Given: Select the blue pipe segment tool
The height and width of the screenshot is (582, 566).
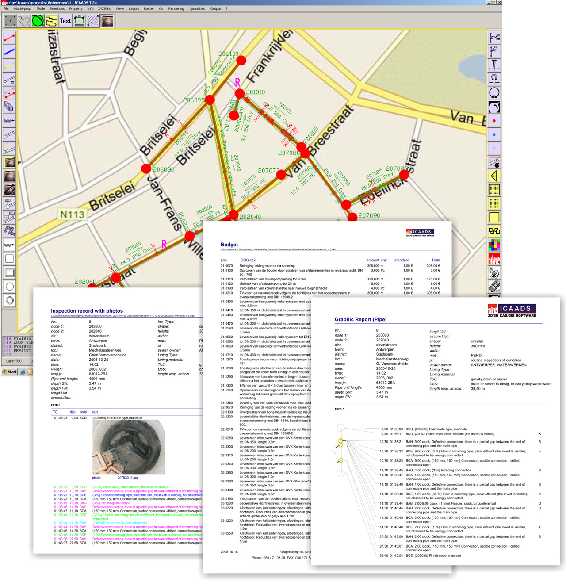Looking at the screenshot, I should click(9, 52).
